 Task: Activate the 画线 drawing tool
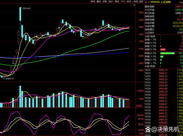(117, 2)
